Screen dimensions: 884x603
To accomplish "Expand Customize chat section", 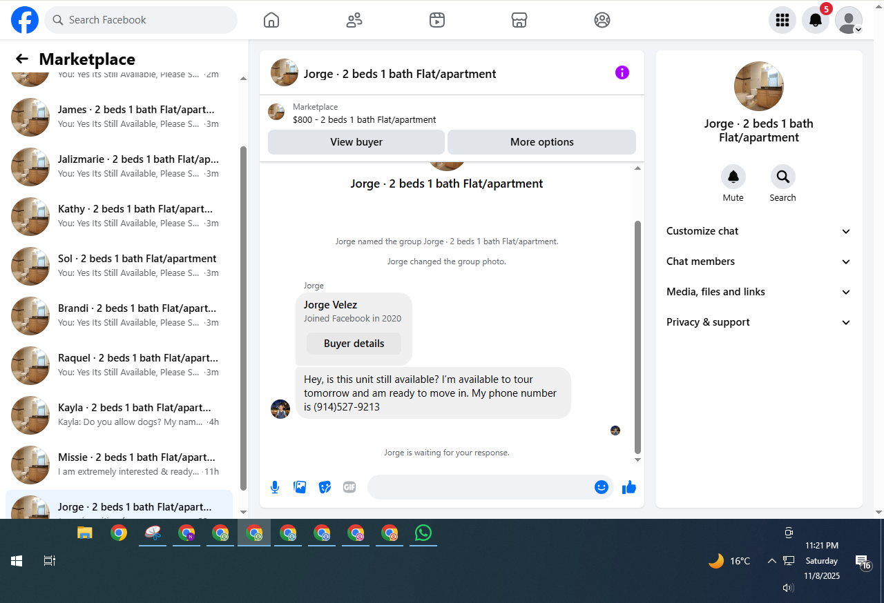I will click(759, 231).
